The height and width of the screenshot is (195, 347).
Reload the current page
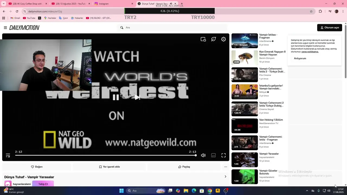17,11
